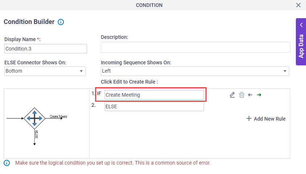The height and width of the screenshot is (174, 306).
Task: Expand the App Data panel chevron
Action: pos(301,25)
